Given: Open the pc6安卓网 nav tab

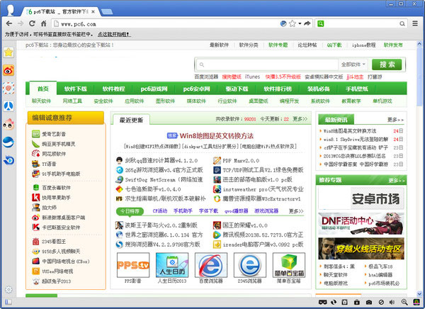Looking at the screenshot, I should click(x=196, y=89).
